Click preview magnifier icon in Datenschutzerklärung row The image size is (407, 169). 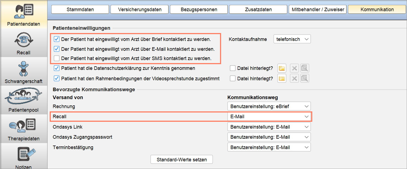304,68
